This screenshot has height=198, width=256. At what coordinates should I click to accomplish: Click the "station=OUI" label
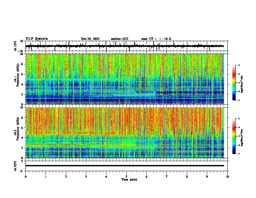point(120,39)
